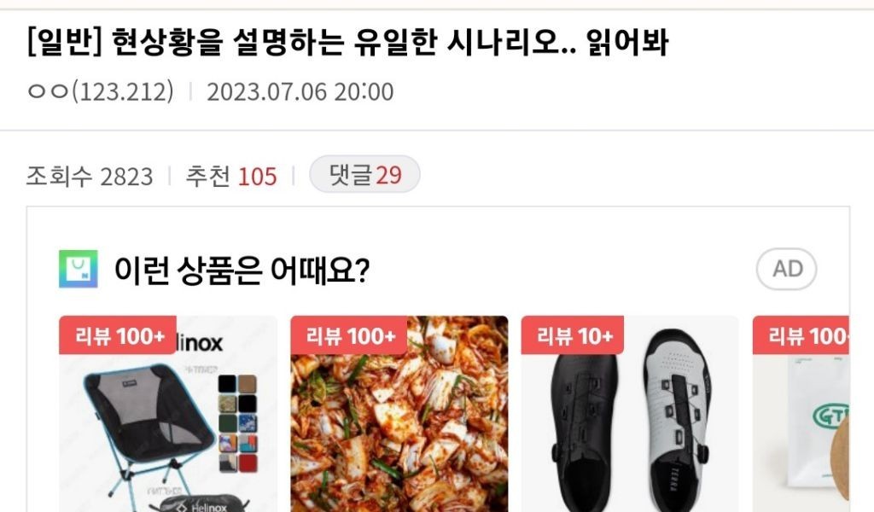Screen dimensions: 874x512
Task: Open the Helinox camping chair product thumbnail
Action: [168, 414]
